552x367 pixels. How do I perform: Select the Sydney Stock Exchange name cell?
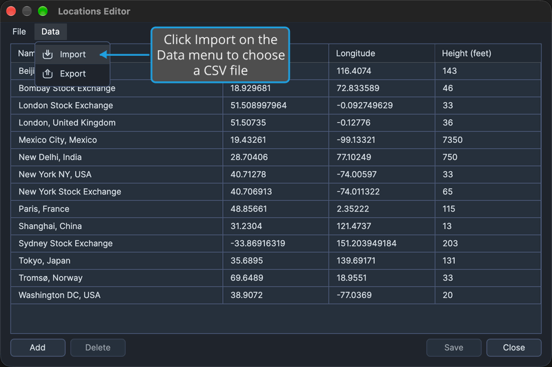117,244
